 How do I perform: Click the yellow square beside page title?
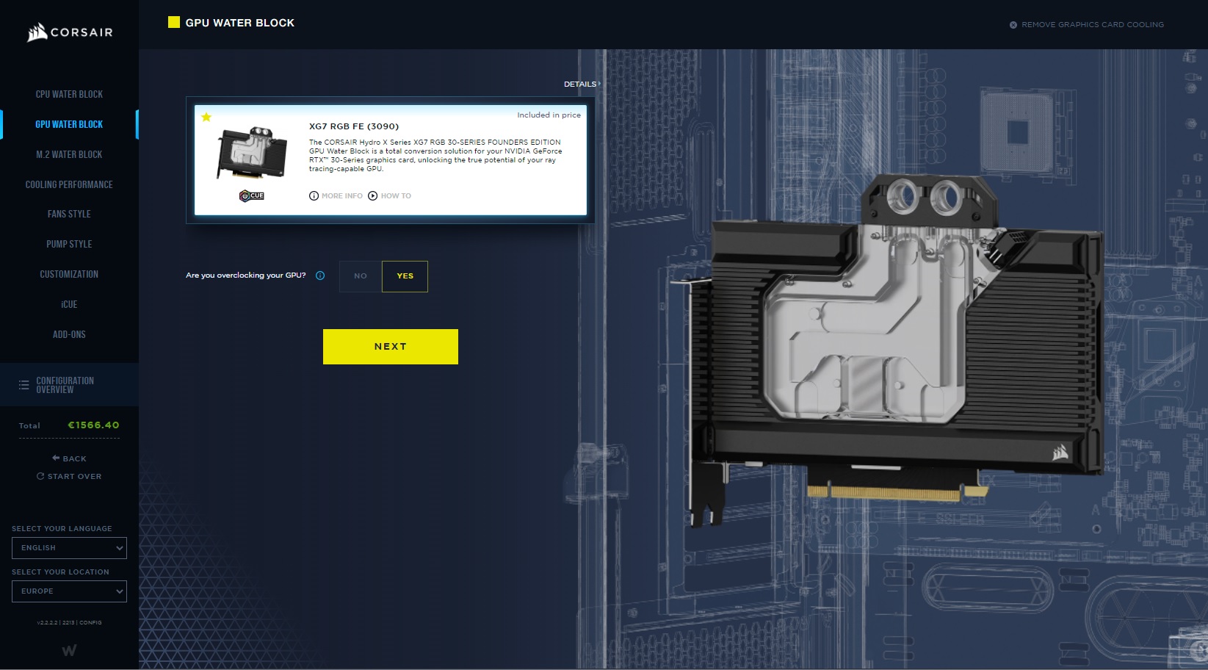[174, 22]
